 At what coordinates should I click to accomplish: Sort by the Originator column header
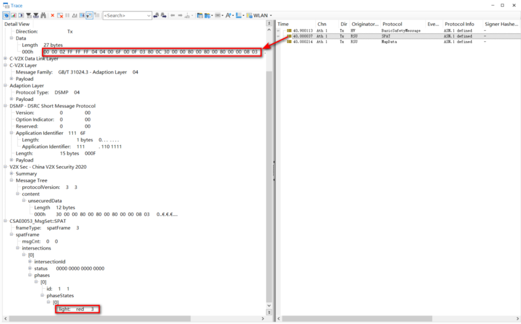coord(365,24)
